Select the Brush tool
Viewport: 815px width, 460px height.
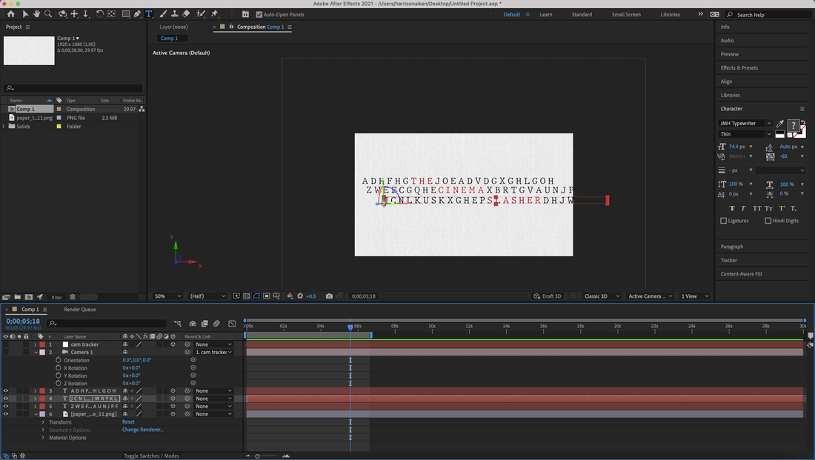coord(163,14)
